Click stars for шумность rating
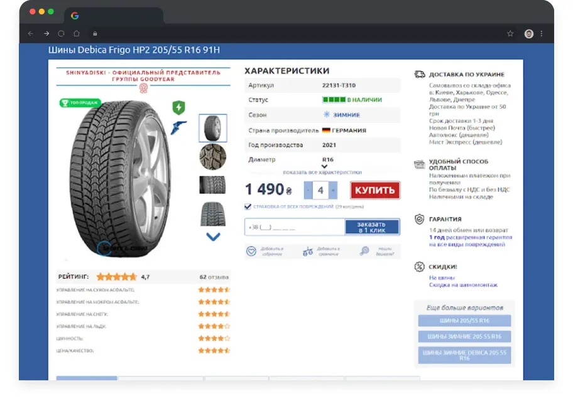 [x=214, y=338]
